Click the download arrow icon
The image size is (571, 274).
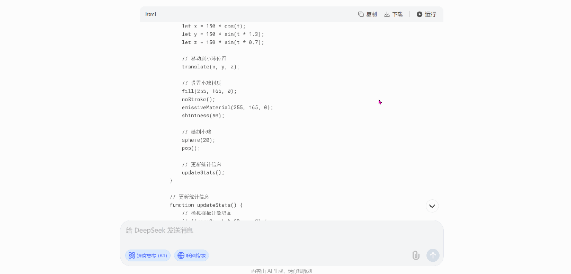pyautogui.click(x=387, y=14)
